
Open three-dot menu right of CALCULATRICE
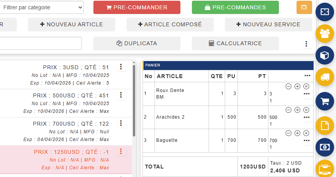(x=306, y=44)
